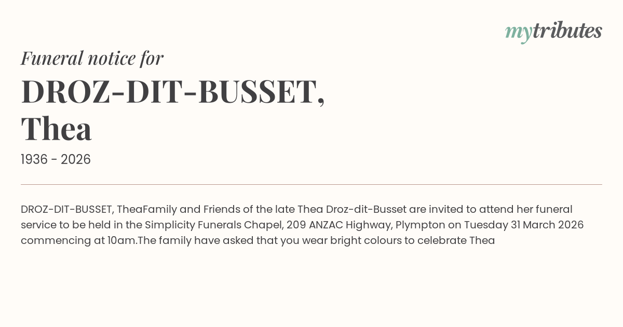Click the dark "tributes" part of logo
The width and height of the screenshot is (623, 327).
point(567,31)
